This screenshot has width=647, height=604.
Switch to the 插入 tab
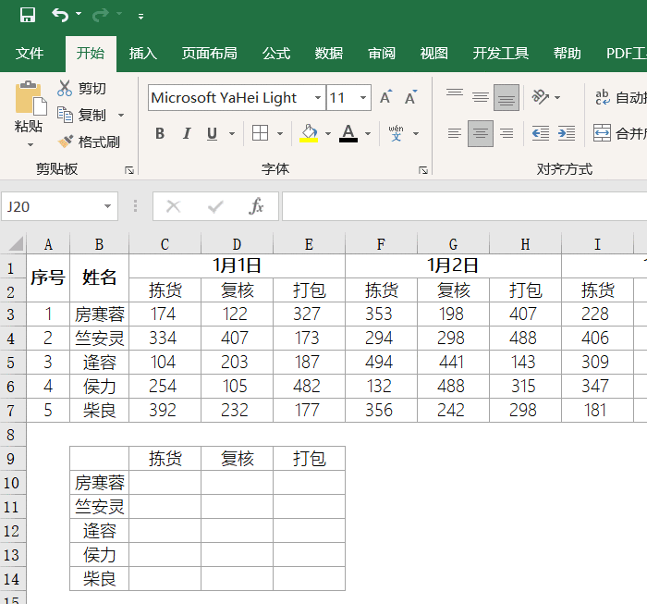point(142,54)
